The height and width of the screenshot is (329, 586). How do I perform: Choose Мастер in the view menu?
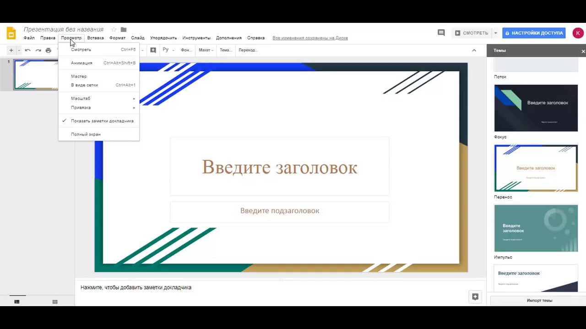pyautogui.click(x=99, y=76)
